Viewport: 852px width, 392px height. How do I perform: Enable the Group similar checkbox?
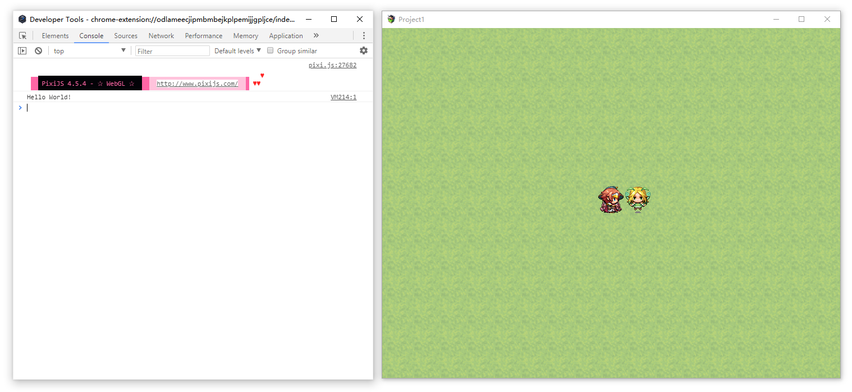[x=270, y=50]
